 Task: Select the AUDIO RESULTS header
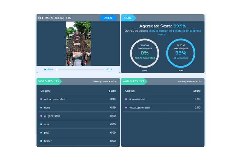134,81
